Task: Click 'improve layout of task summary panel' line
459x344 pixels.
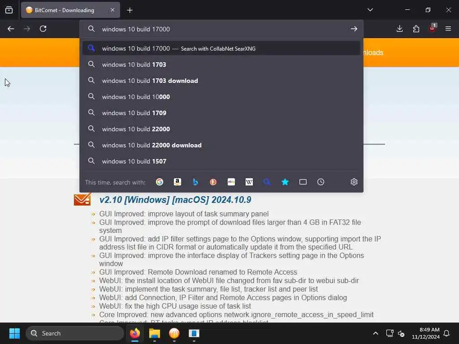Action: pyautogui.click(x=184, y=214)
